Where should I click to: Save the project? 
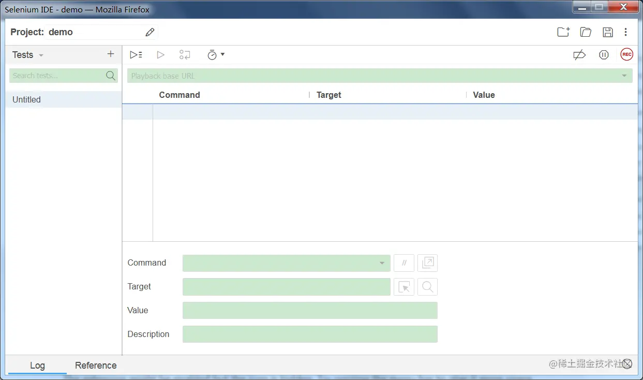(x=608, y=32)
